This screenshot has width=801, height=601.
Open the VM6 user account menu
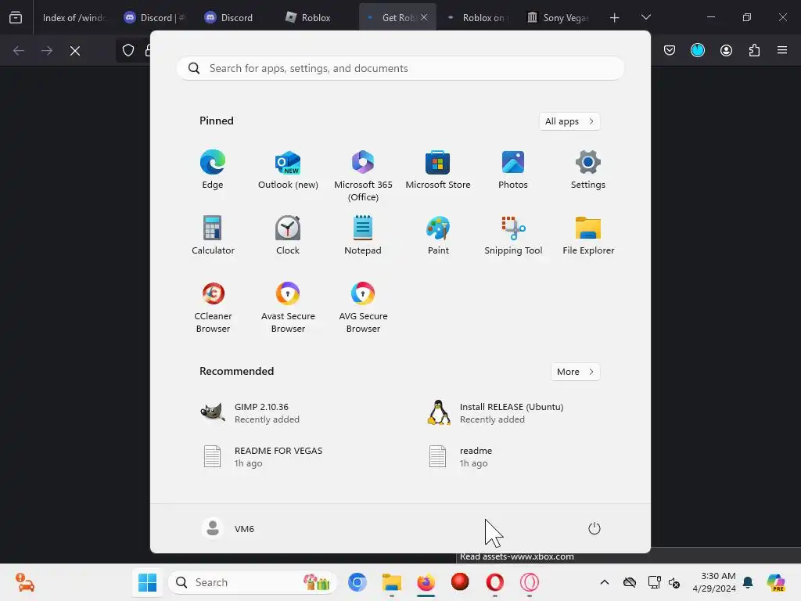coord(228,528)
